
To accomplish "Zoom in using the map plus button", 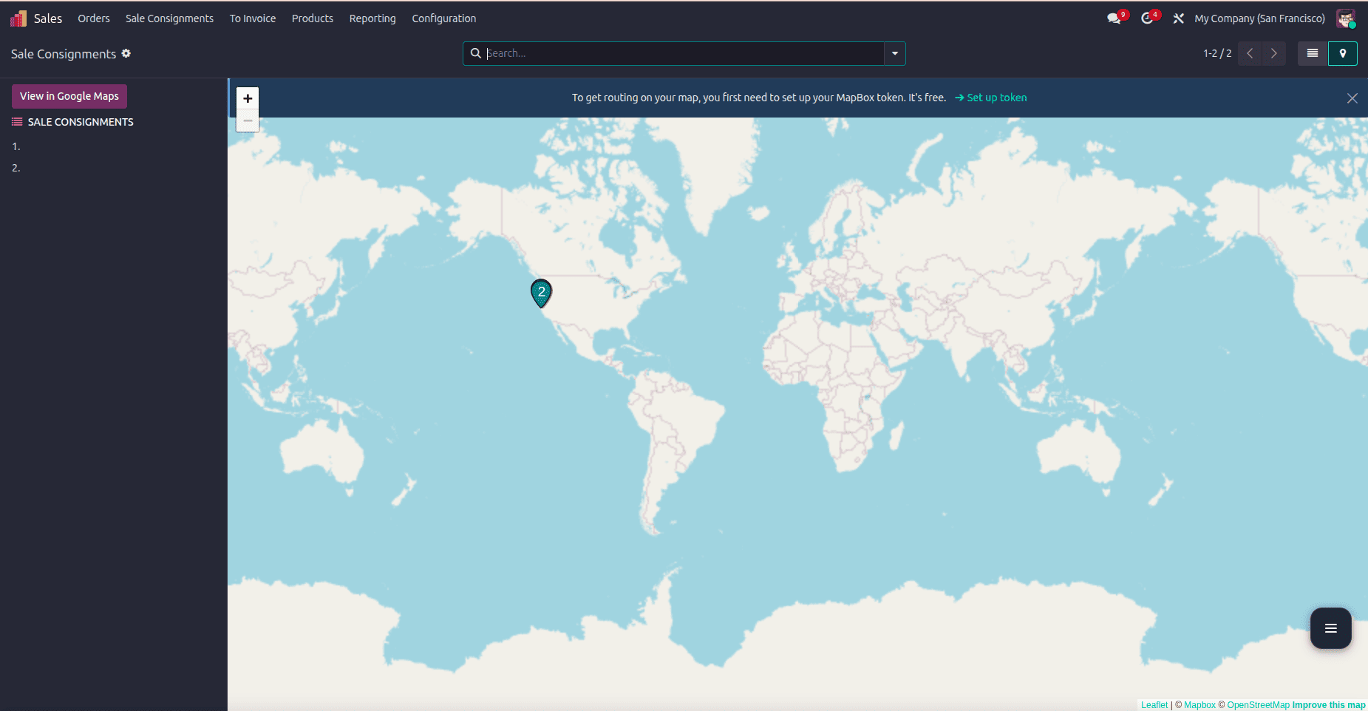I will point(248,98).
